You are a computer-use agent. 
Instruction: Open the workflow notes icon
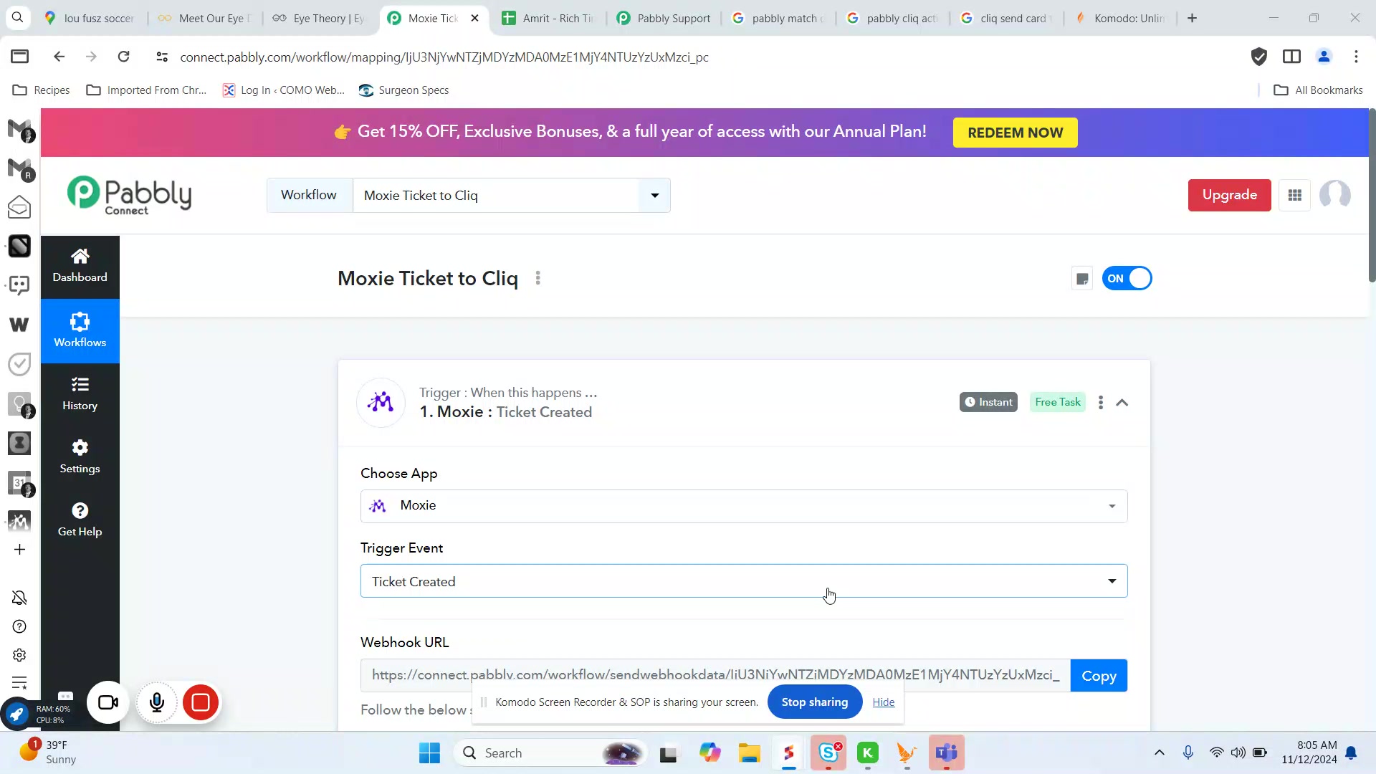[1082, 279]
